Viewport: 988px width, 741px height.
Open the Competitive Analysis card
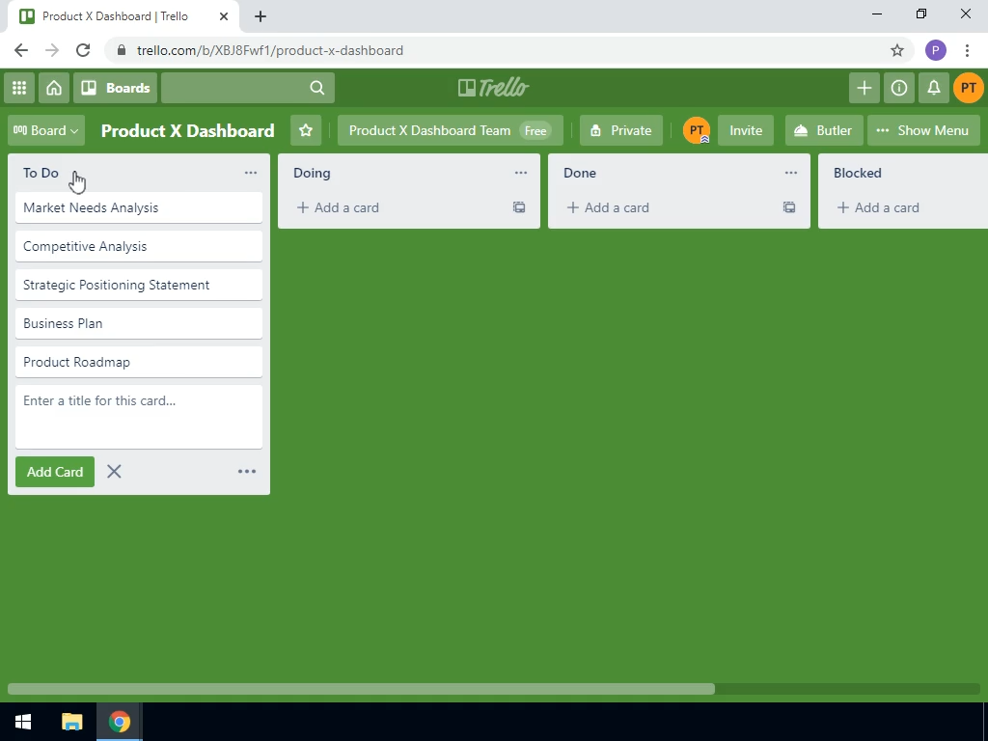pos(139,246)
